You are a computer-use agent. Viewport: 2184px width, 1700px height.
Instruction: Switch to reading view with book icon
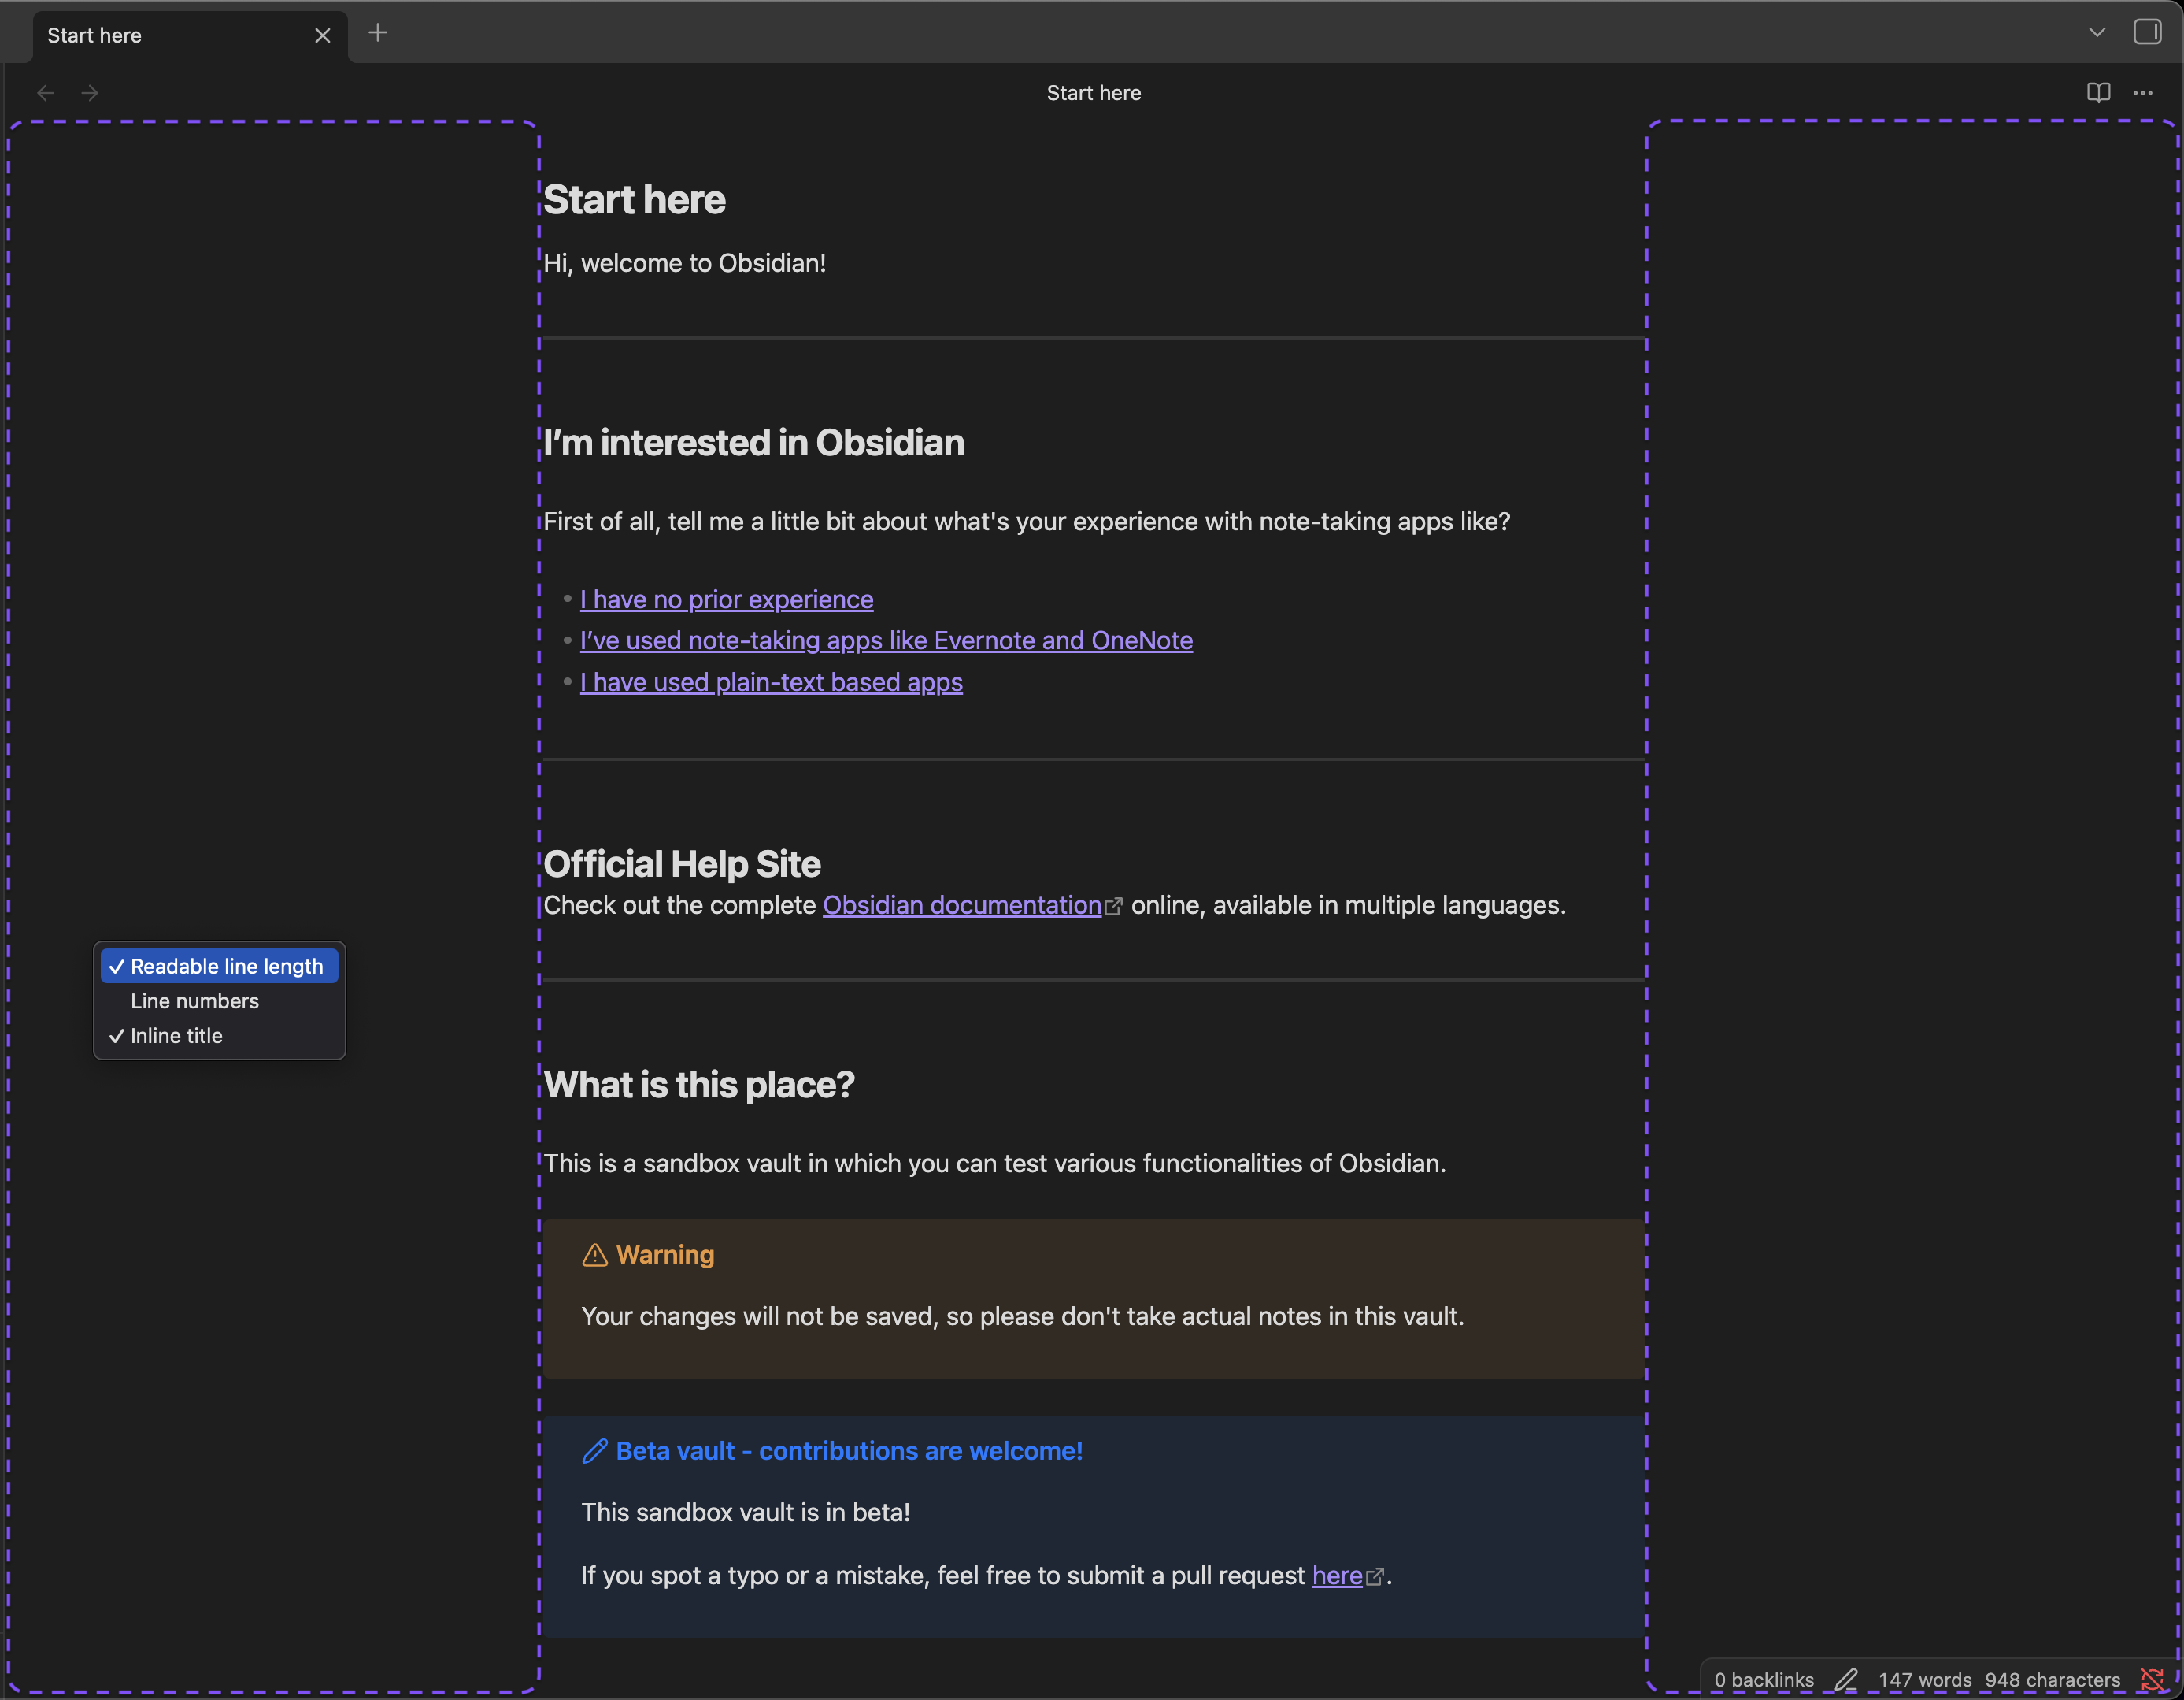pyautogui.click(x=2098, y=93)
